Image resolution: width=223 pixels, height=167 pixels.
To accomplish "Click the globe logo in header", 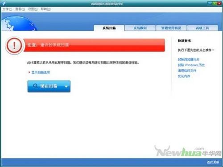I will [19, 24].
